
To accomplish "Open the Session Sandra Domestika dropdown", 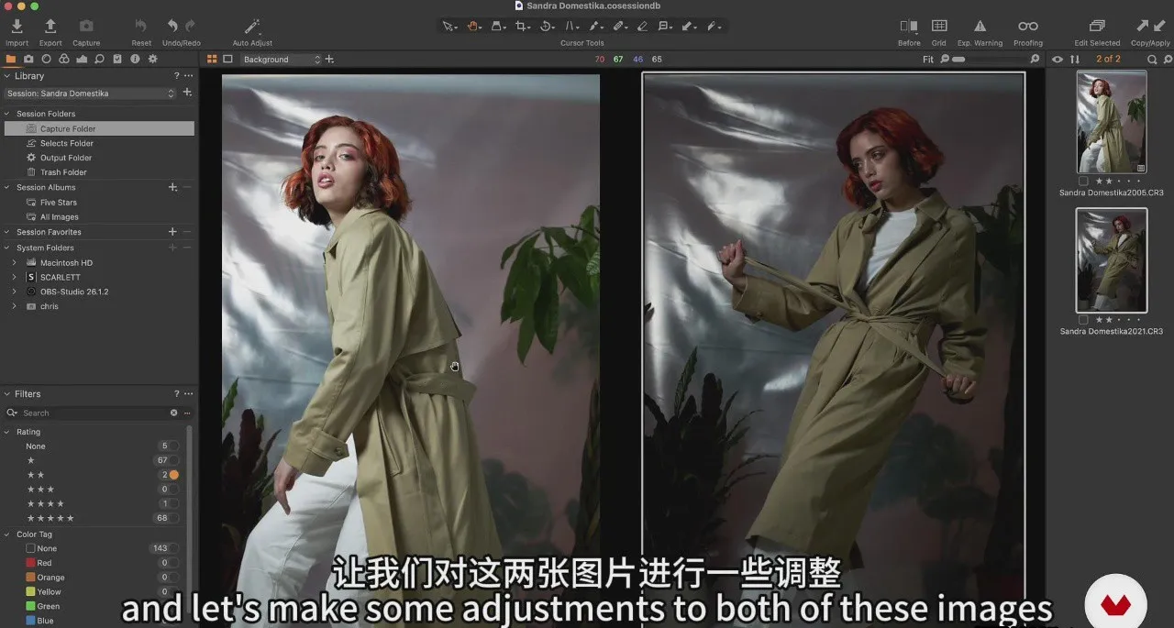I will 90,94.
